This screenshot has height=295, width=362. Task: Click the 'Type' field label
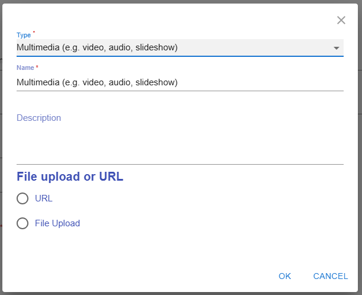(x=24, y=34)
